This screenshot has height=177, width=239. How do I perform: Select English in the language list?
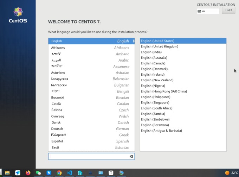coord(91,41)
